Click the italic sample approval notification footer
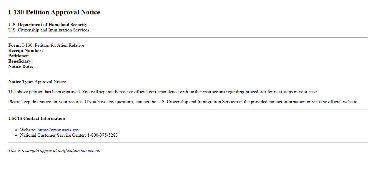 click(x=54, y=150)
